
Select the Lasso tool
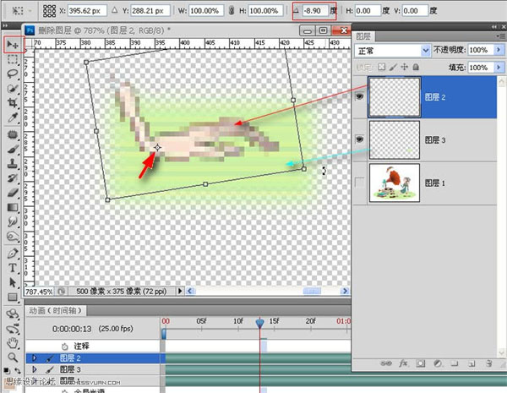click(13, 74)
